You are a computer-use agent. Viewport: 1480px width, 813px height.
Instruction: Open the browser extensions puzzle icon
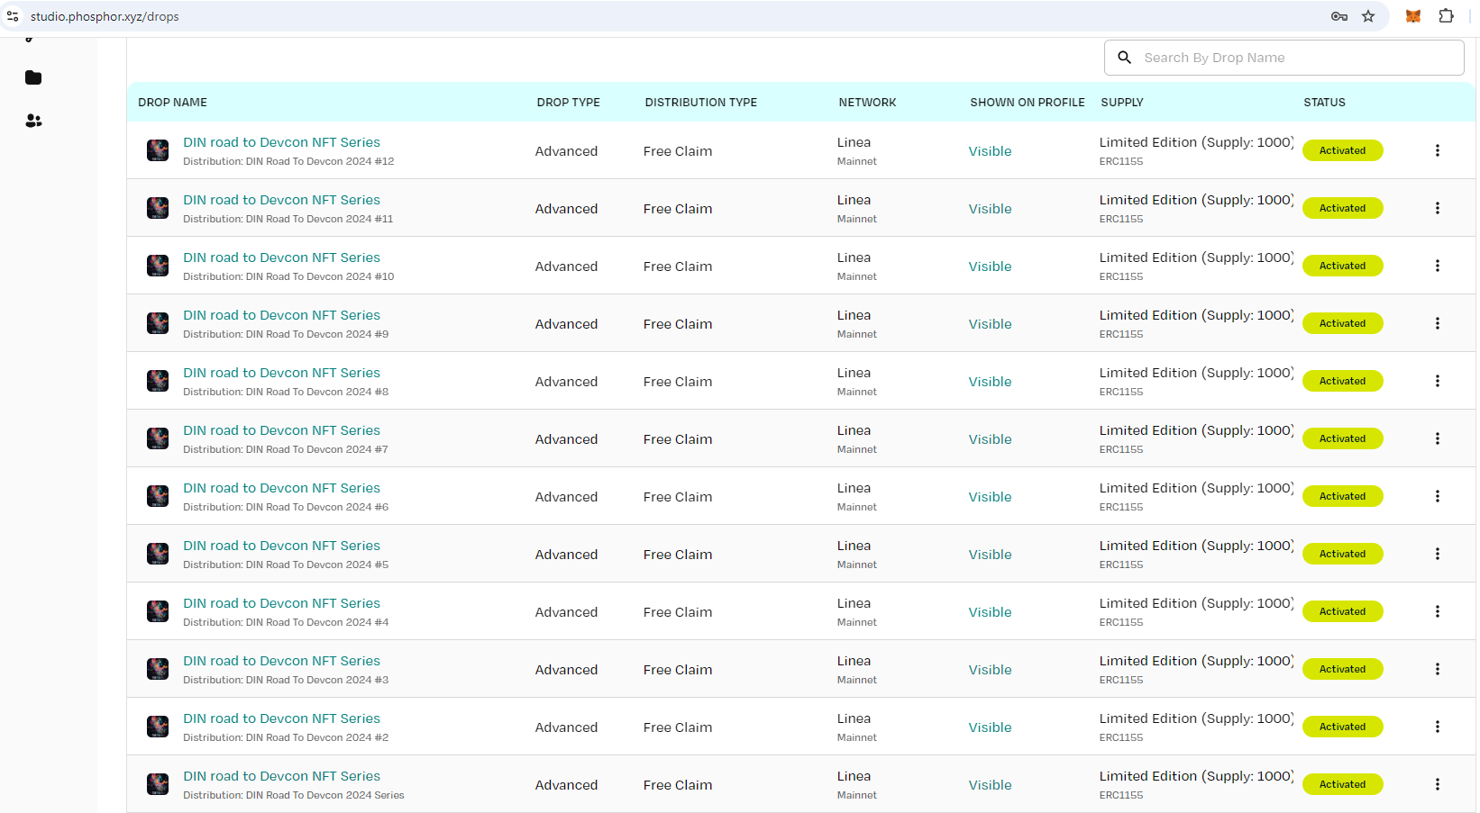1447,16
